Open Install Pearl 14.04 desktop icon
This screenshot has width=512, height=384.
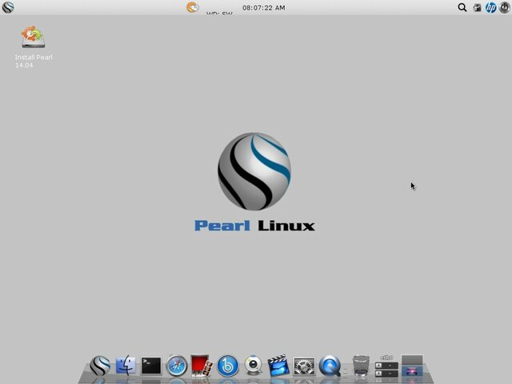34,47
